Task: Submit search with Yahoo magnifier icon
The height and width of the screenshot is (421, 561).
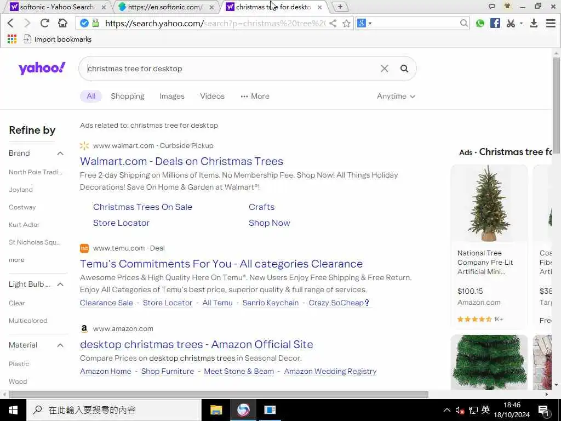Action: (404, 69)
